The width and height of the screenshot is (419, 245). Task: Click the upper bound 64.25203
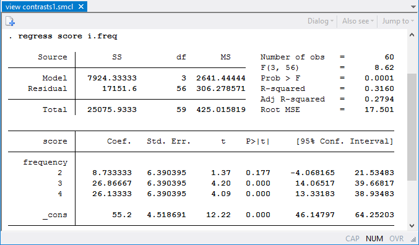pyautogui.click(x=374, y=215)
